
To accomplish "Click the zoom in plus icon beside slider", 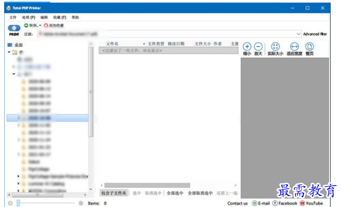I will pos(81,203).
